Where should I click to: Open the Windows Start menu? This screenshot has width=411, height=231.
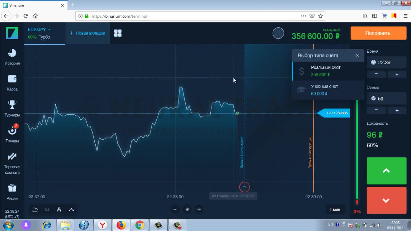click(x=8, y=225)
